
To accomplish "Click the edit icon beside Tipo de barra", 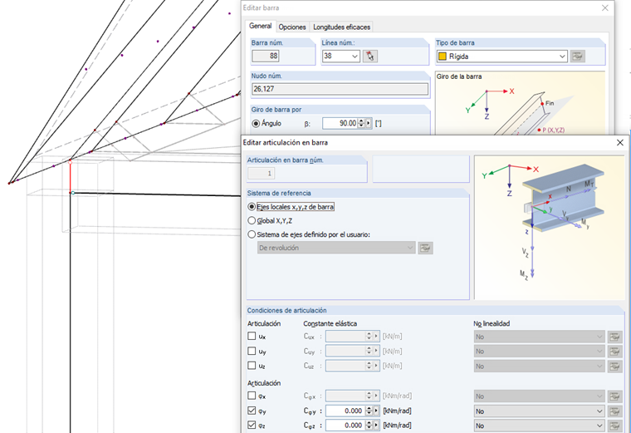I will (578, 57).
